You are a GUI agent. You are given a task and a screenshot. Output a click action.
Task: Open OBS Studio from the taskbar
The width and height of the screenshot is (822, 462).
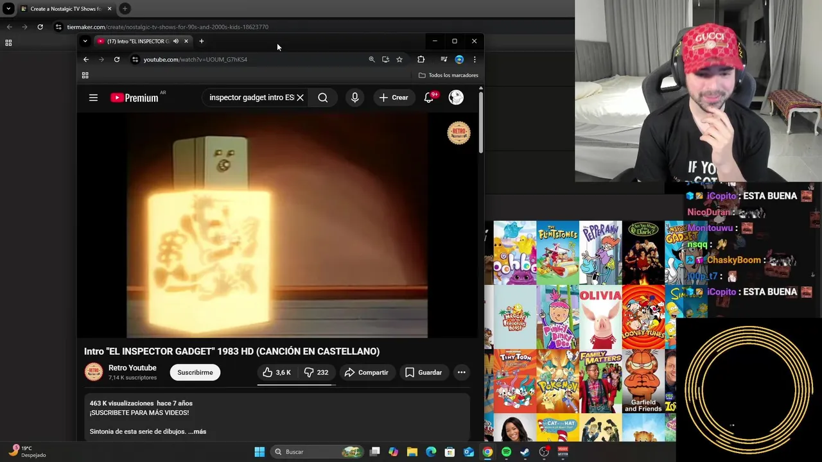544,452
